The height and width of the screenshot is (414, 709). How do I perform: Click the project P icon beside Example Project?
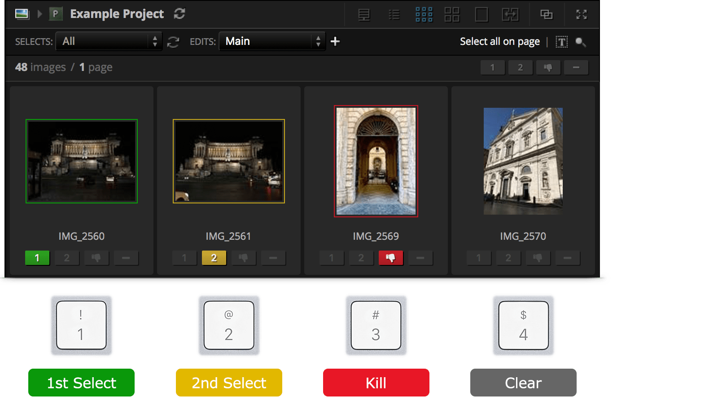tap(55, 14)
